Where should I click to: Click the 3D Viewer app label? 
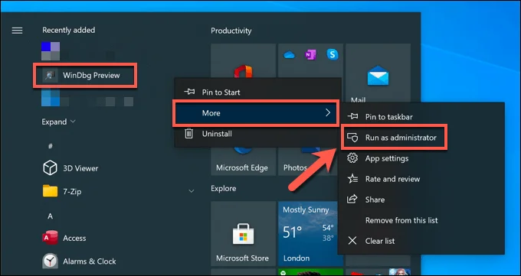[80, 168]
